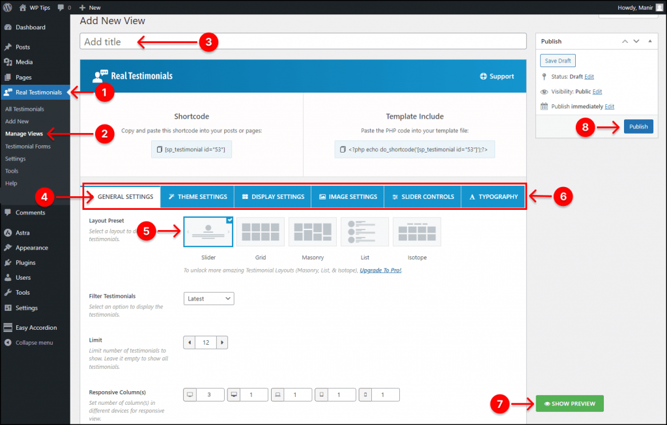Copy the PHP do_shortcode template code
Viewport: 667px width, 425px height.
click(x=414, y=149)
